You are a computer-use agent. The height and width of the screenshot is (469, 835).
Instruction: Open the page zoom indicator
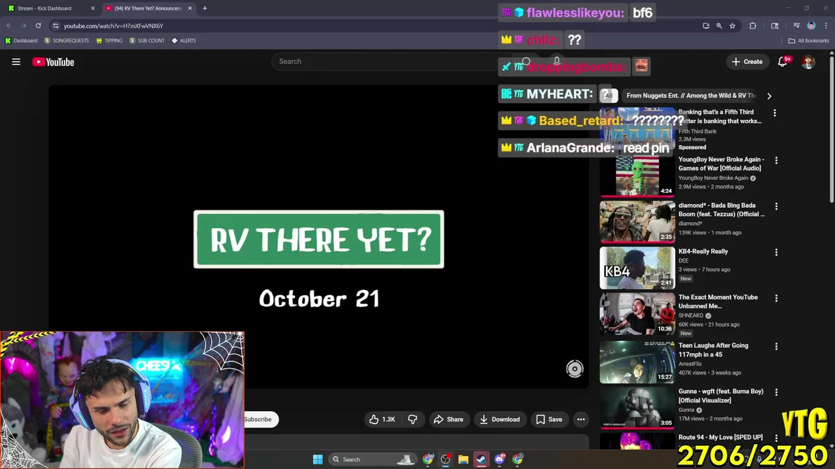click(x=719, y=25)
